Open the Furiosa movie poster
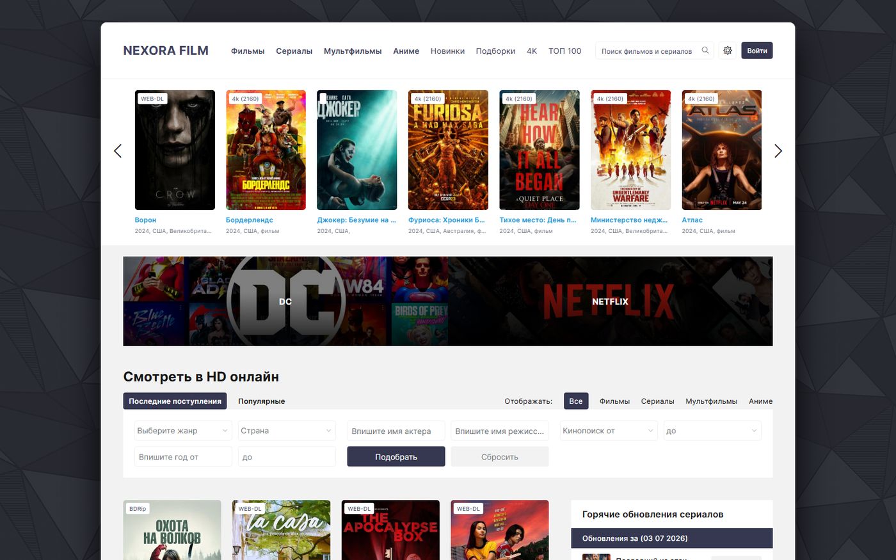Image resolution: width=896 pixels, height=560 pixels. click(x=448, y=150)
